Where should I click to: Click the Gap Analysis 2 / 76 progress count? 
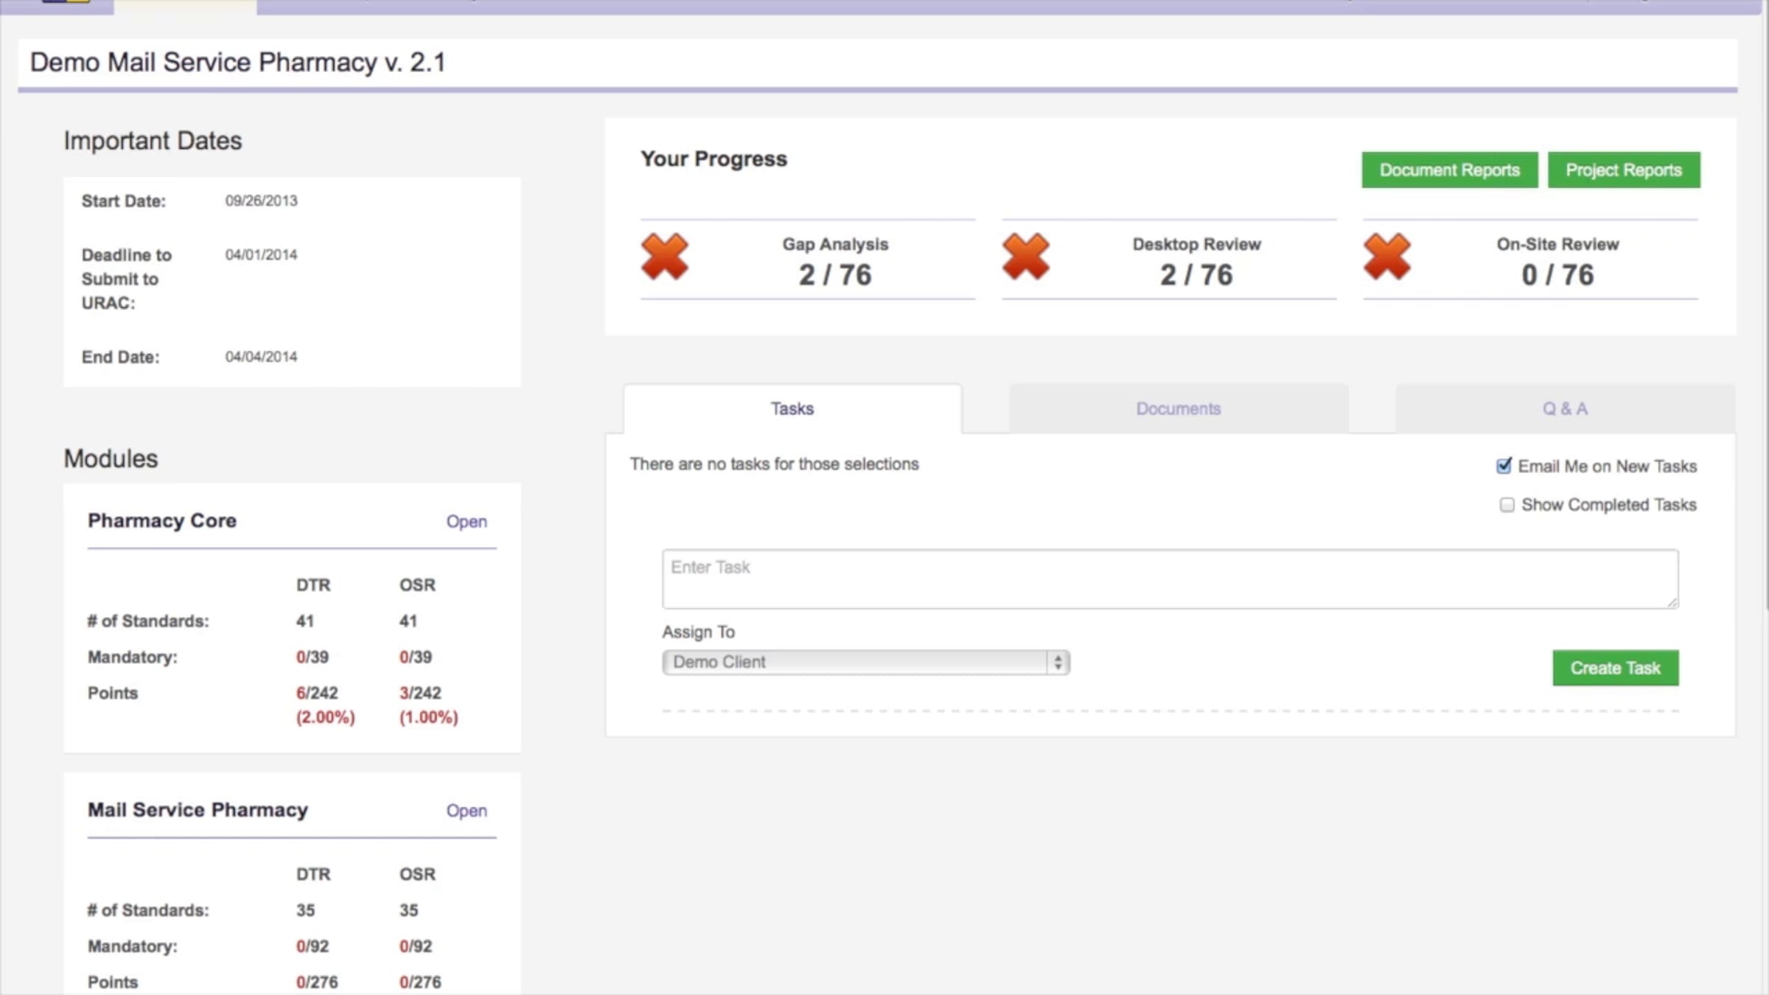coord(835,275)
